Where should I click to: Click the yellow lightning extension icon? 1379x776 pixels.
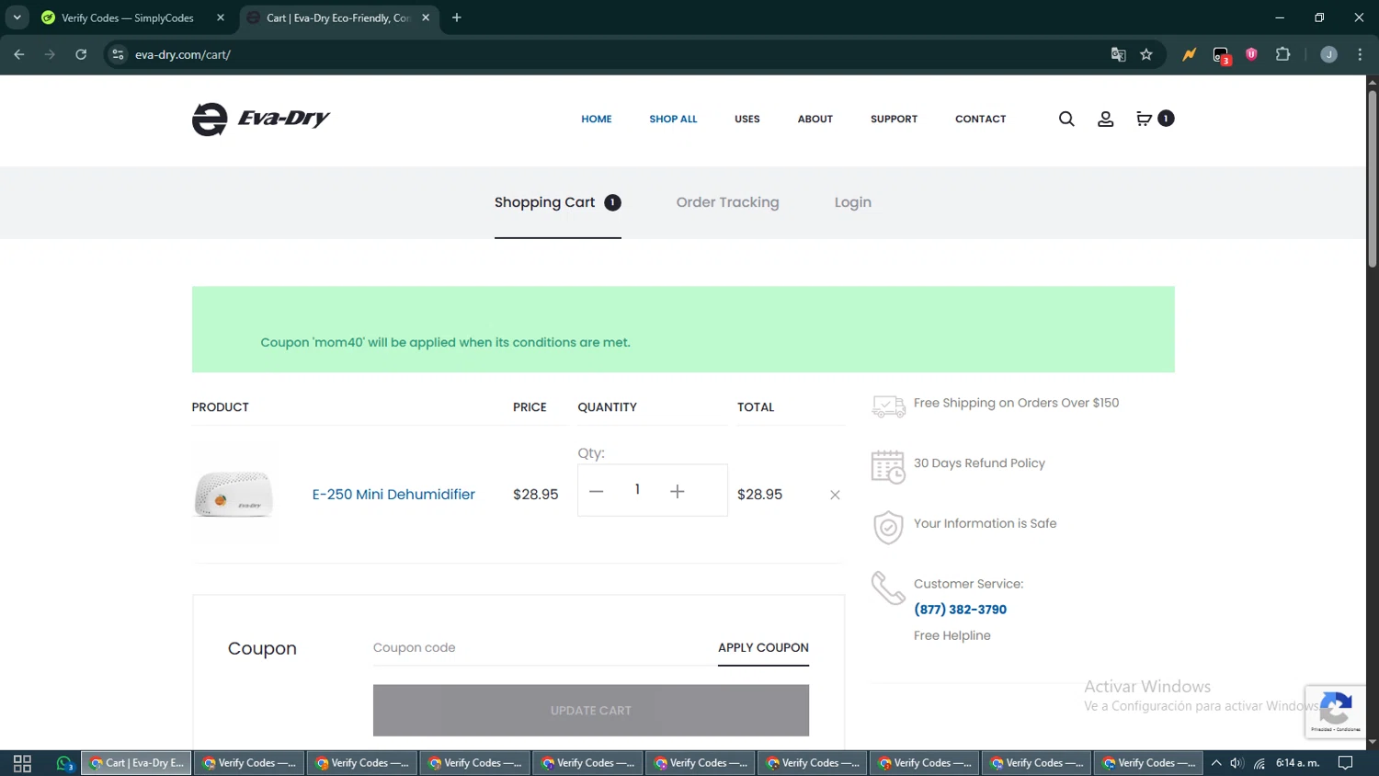pos(1189,54)
